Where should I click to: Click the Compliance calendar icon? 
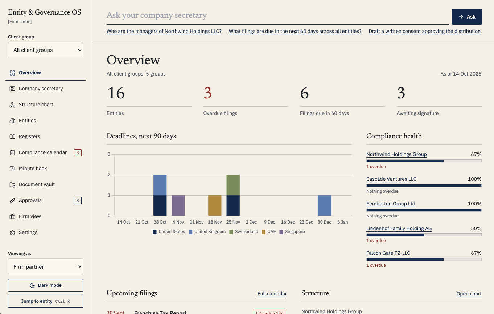pos(12,152)
